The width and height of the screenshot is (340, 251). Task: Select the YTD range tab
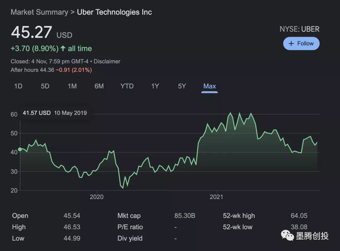pos(127,86)
